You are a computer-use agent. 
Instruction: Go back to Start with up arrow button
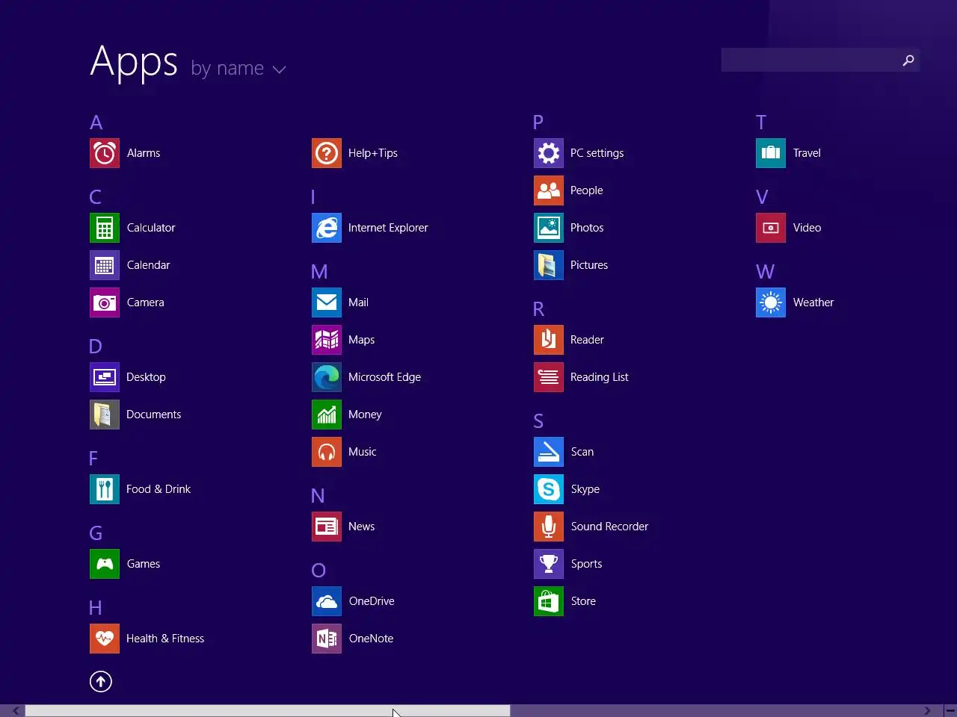click(101, 681)
